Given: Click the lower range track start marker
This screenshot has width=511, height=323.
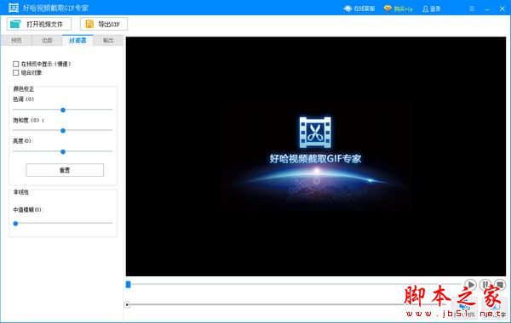Looking at the screenshot, I should 127,305.
